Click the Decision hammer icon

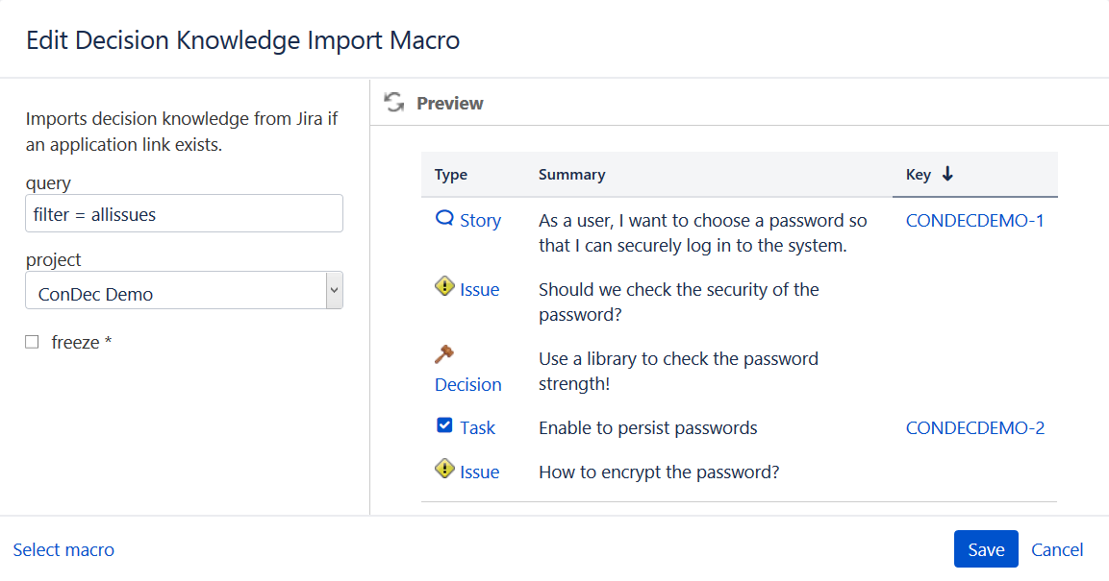click(x=443, y=355)
